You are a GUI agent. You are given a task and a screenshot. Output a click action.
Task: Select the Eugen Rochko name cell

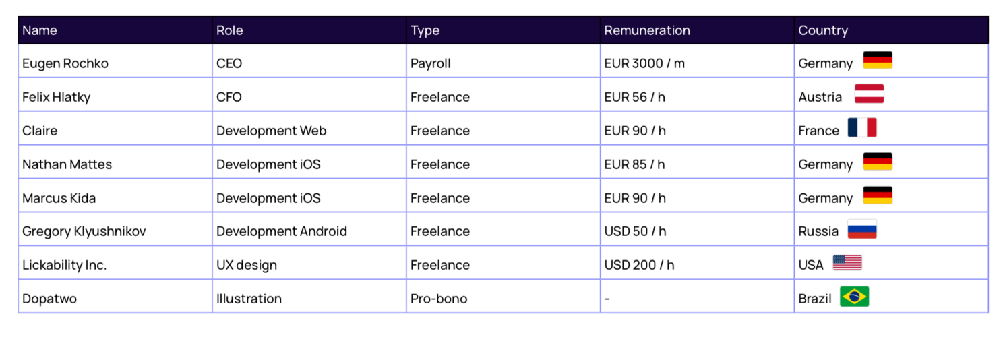(x=65, y=63)
